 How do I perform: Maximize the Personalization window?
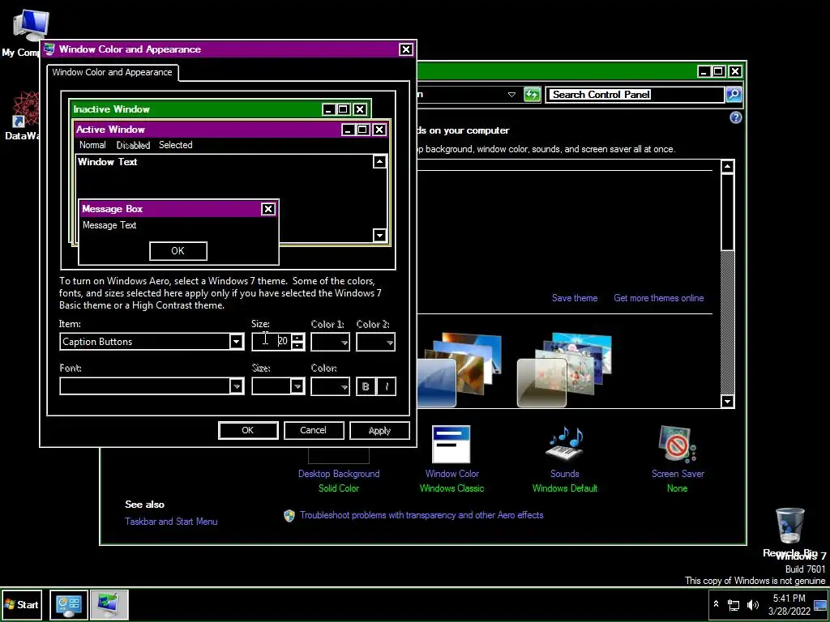click(719, 71)
